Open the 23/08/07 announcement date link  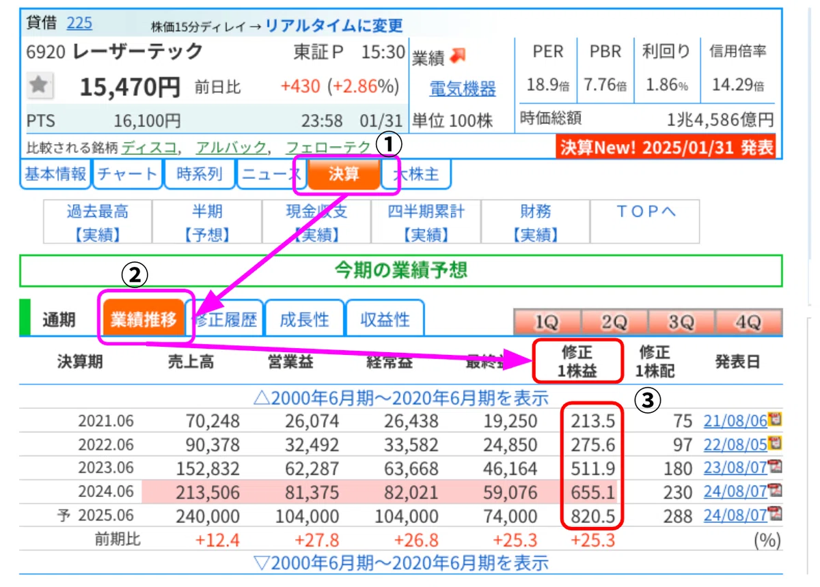(x=736, y=468)
